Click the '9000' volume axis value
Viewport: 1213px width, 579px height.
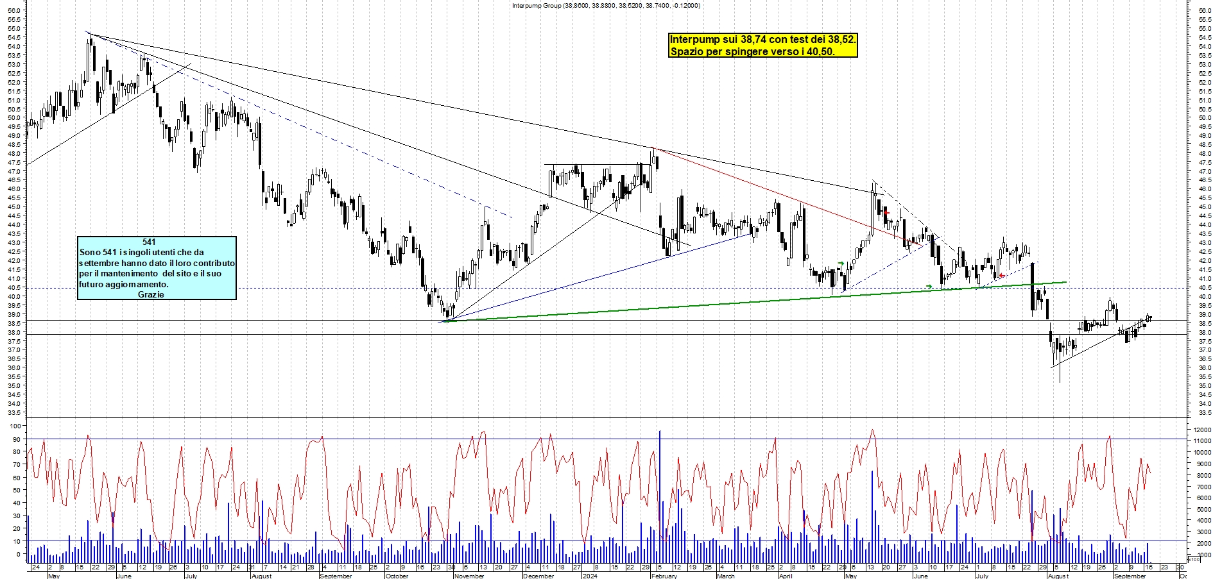point(1204,464)
